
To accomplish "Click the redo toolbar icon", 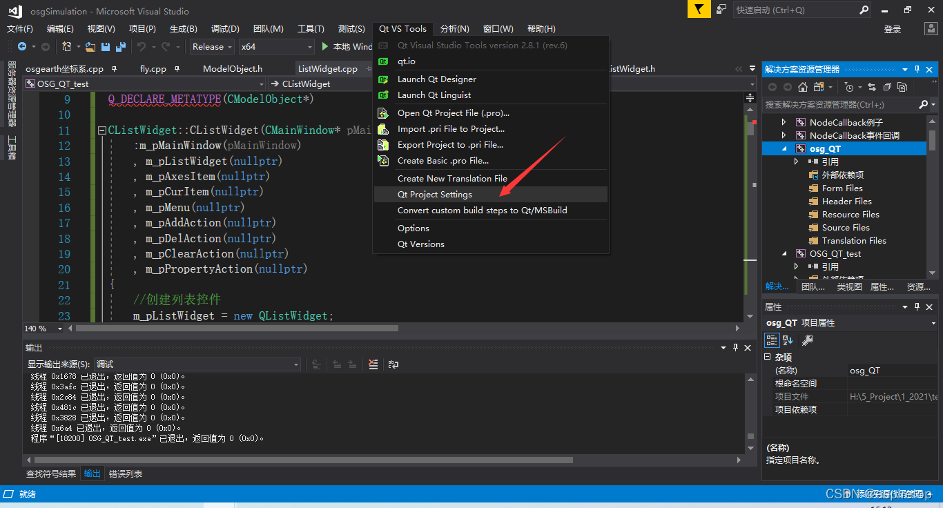I will [166, 46].
